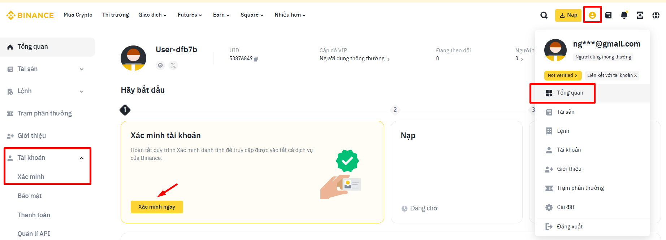Image resolution: width=666 pixels, height=240 pixels.
Task: Click the avatar in the account dropdown
Action: click(555, 50)
